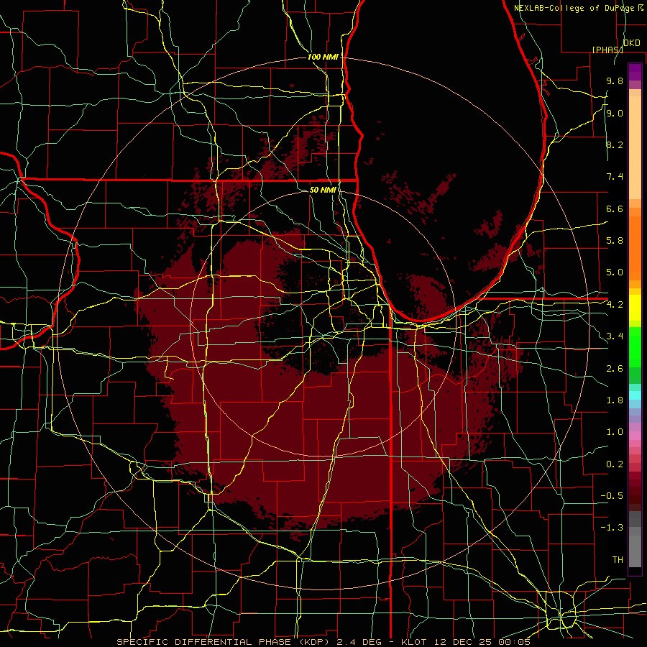Click the Specific Differential Phase (KDP) title text

(225, 642)
